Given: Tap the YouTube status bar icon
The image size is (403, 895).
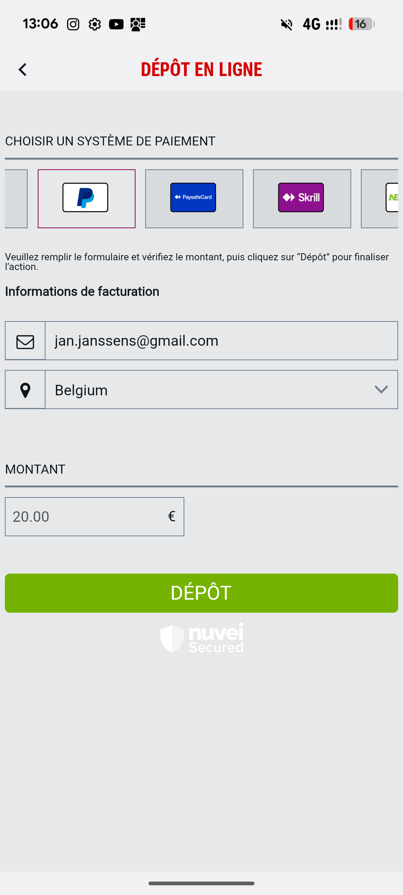Looking at the screenshot, I should coord(116,25).
